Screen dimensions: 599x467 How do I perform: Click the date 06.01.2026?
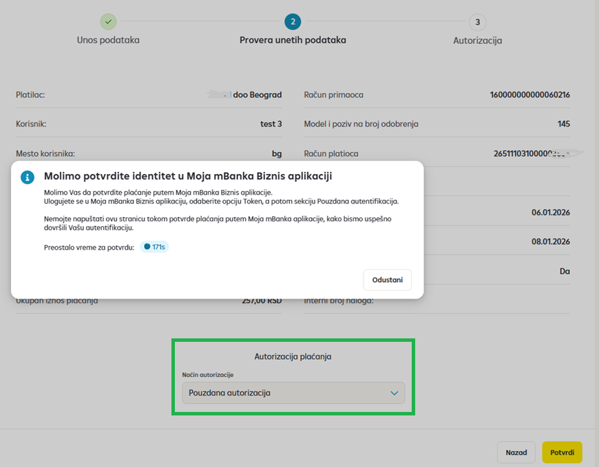click(x=551, y=213)
